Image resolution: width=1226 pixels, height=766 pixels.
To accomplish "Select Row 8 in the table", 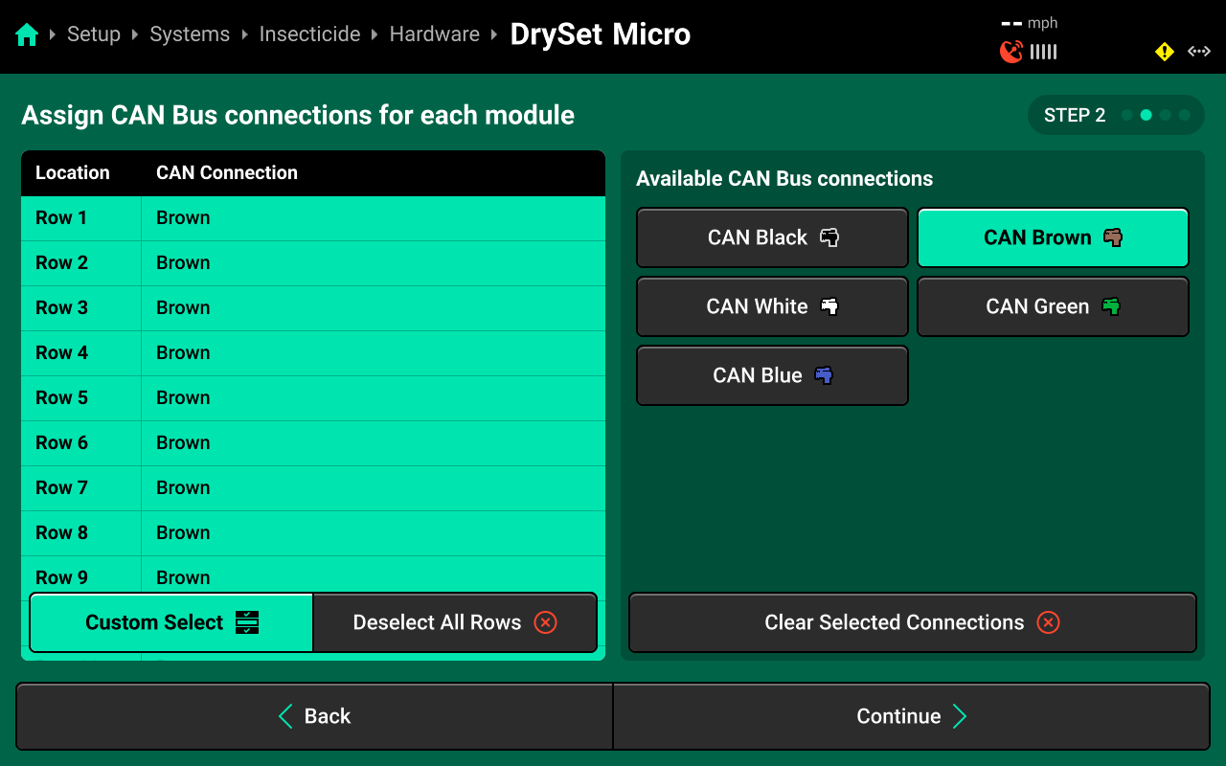I will (x=313, y=533).
